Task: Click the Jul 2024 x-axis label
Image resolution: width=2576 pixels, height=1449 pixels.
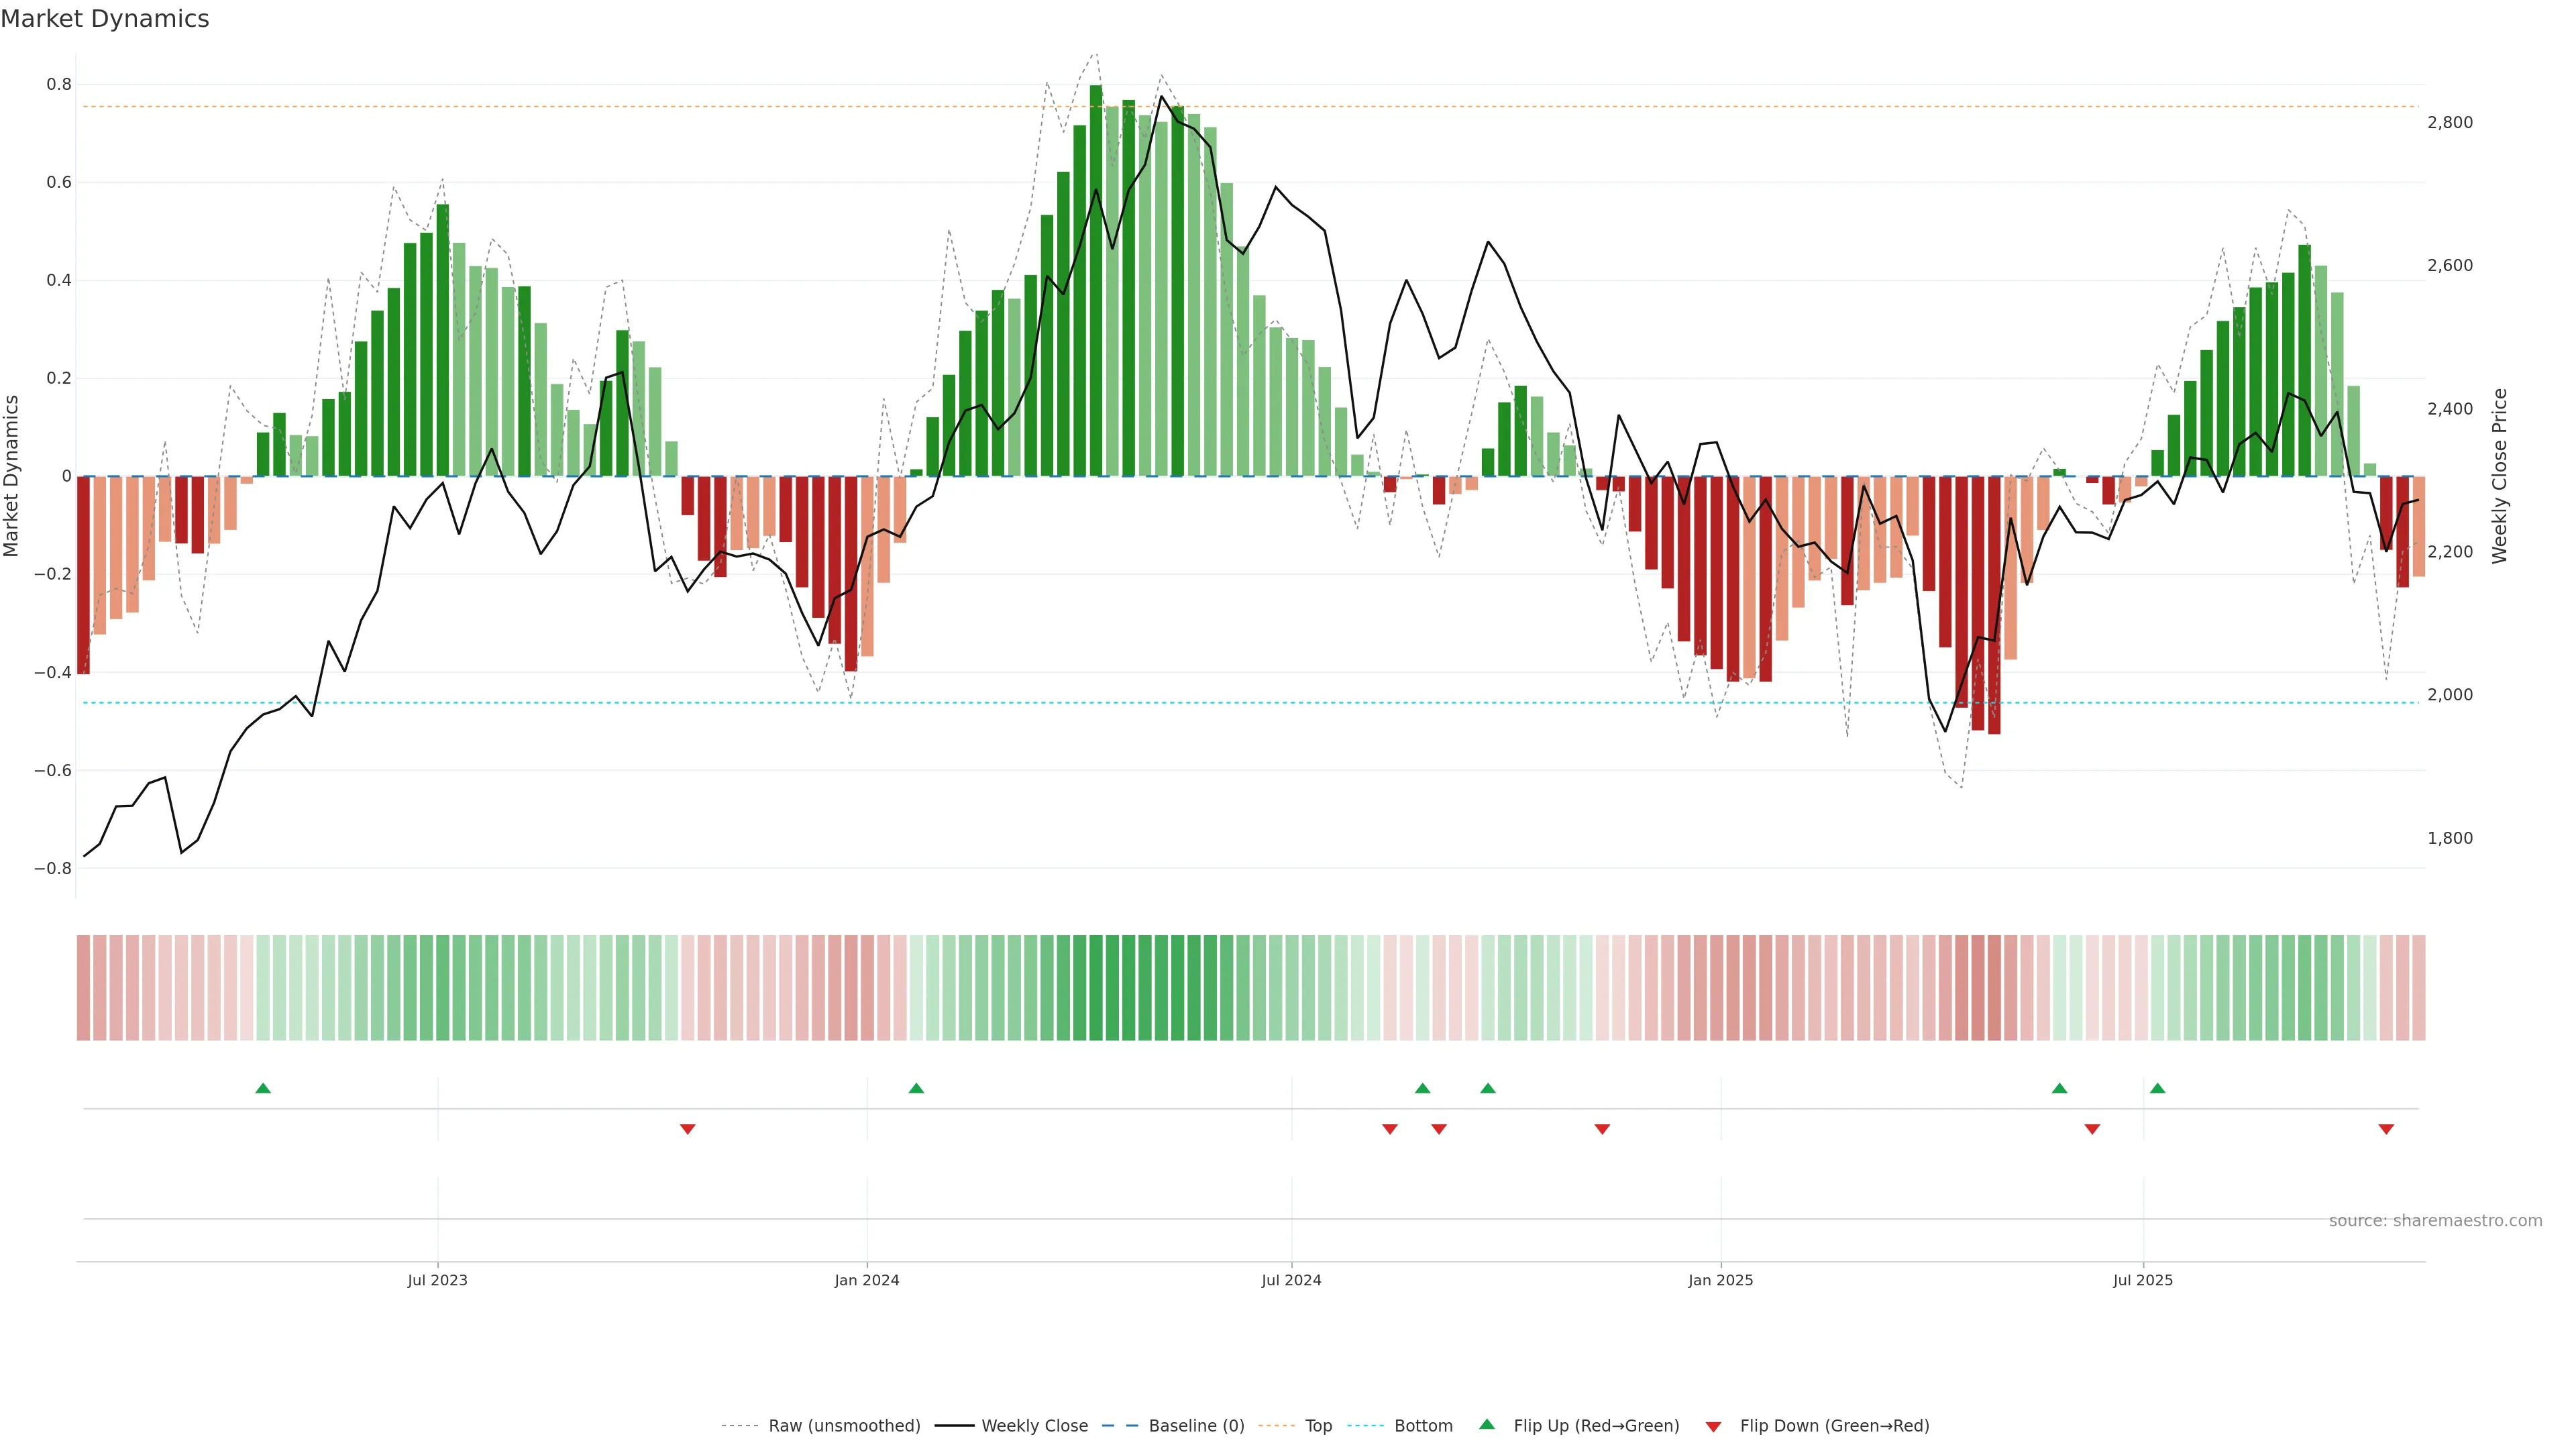Action: 1291,1280
